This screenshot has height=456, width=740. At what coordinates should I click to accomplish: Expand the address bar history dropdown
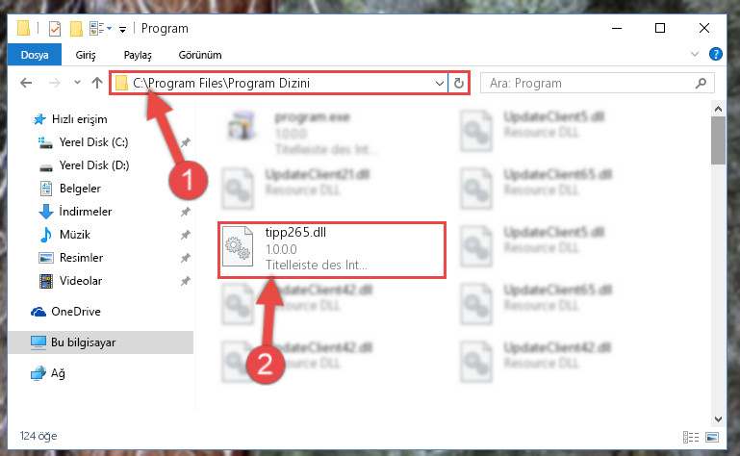coord(440,84)
